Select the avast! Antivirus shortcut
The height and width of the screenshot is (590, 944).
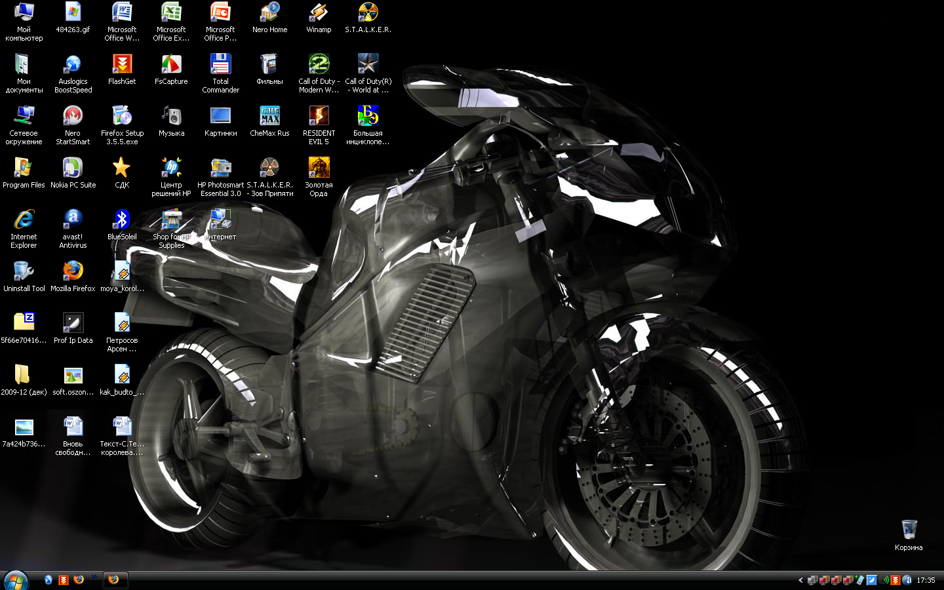pyautogui.click(x=73, y=220)
